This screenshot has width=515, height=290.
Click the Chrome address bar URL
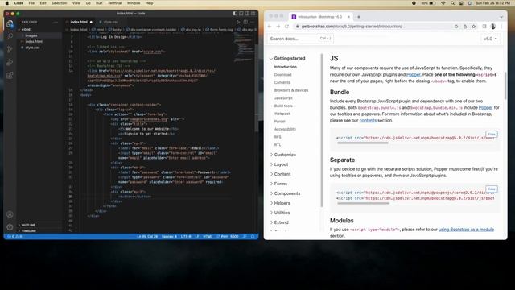pyautogui.click(x=352, y=27)
